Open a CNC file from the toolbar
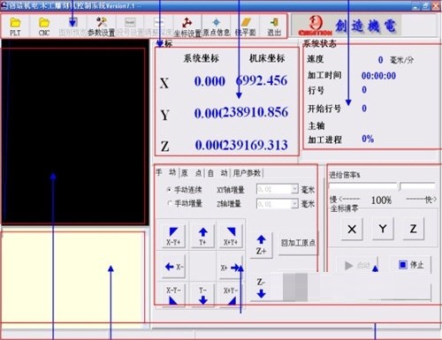442x340 pixels. [44, 26]
